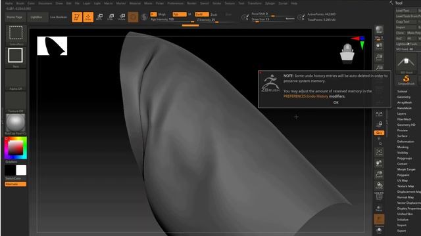421x236 pixels.
Task: Toggle the M material channel button
Action: click(189, 14)
